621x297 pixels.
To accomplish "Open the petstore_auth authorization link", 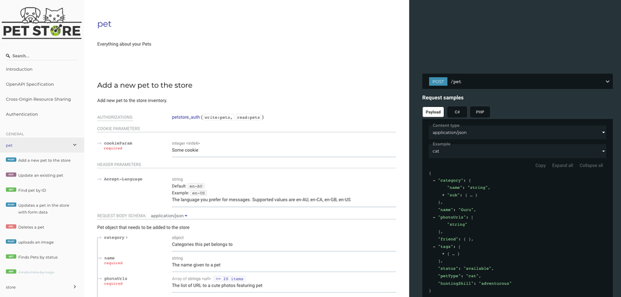I will coord(186,117).
